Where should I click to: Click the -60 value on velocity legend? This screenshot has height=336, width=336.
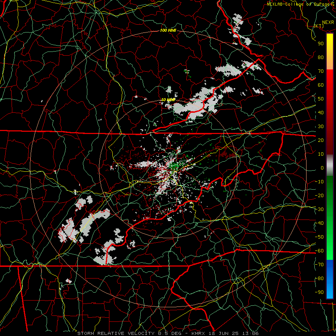coord(319,251)
